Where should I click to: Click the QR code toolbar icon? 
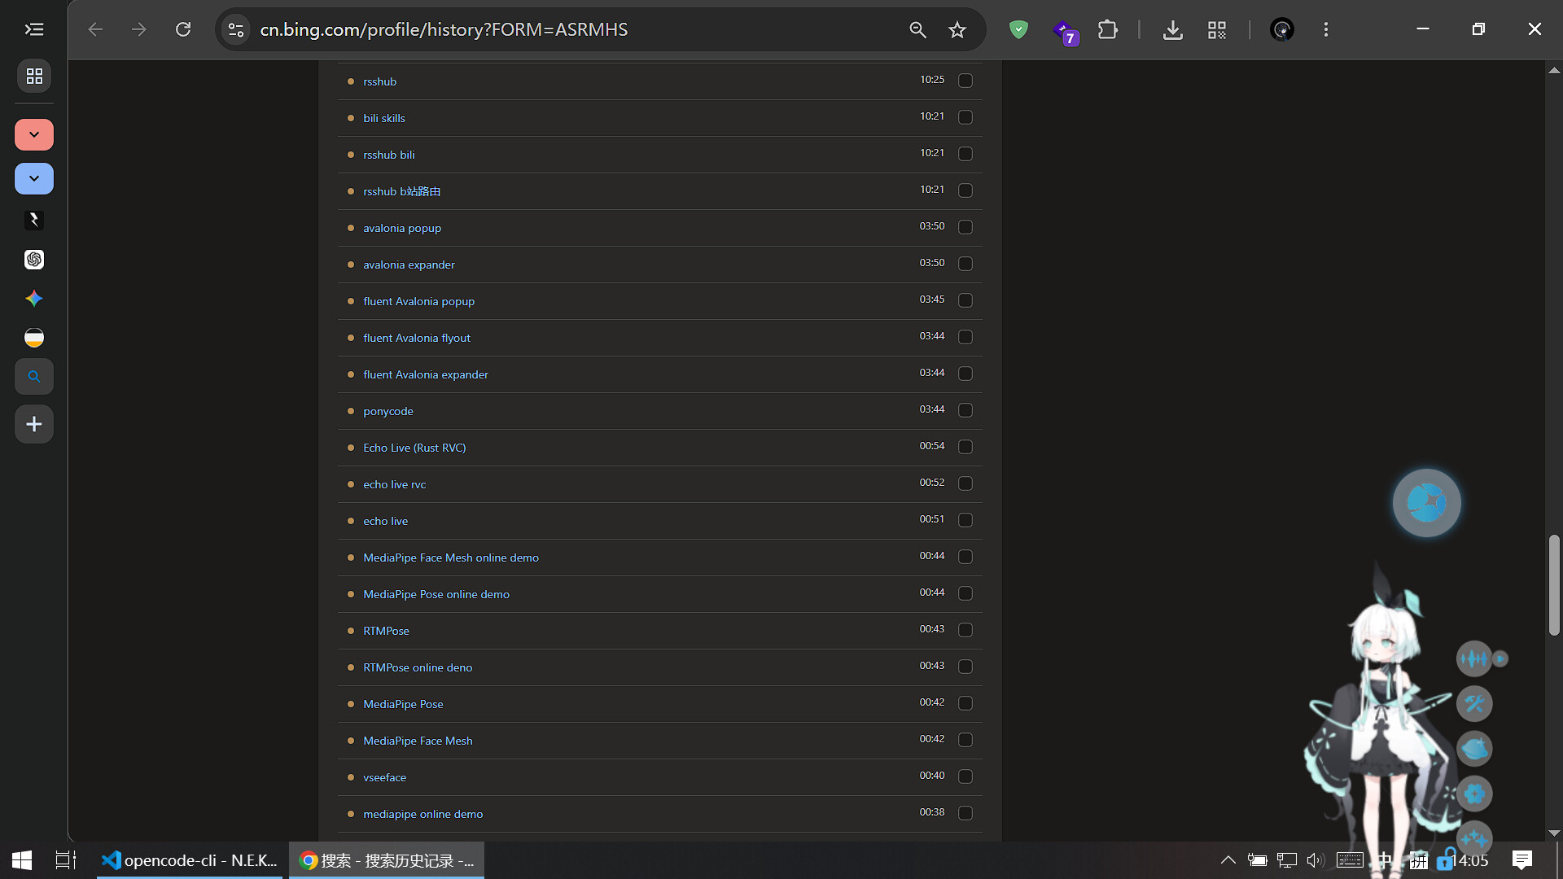[x=1217, y=29]
